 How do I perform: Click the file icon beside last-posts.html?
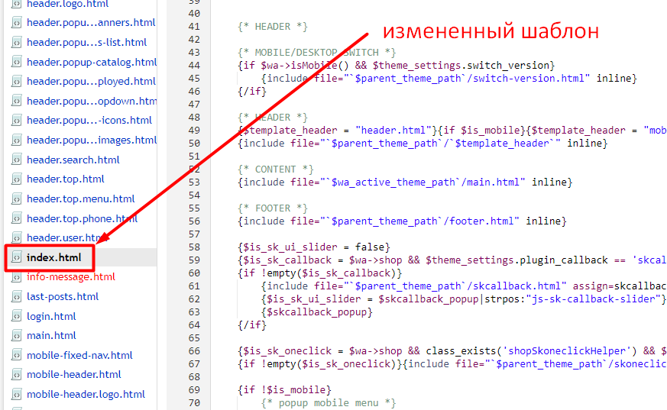click(16, 297)
